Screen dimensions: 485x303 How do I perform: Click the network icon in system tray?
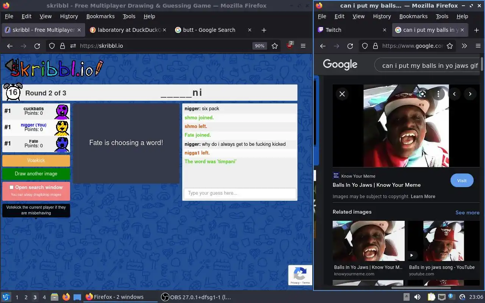442,297
